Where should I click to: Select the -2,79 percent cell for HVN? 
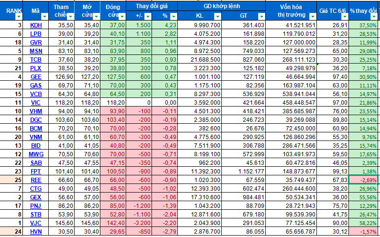(164, 232)
